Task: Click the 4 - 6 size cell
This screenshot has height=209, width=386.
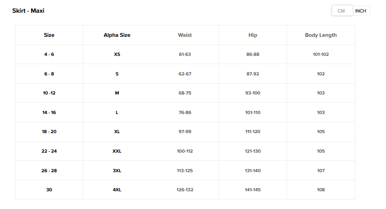Action: [x=49, y=55]
